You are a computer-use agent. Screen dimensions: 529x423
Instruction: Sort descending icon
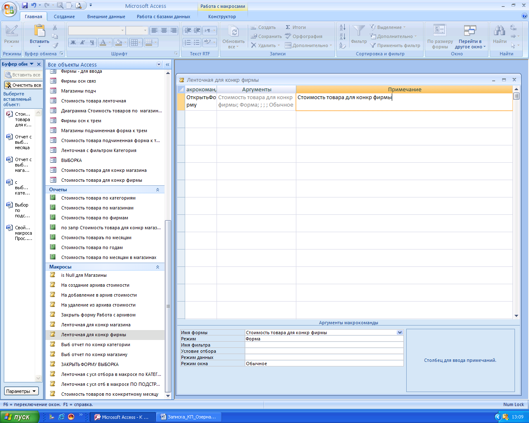343,36
